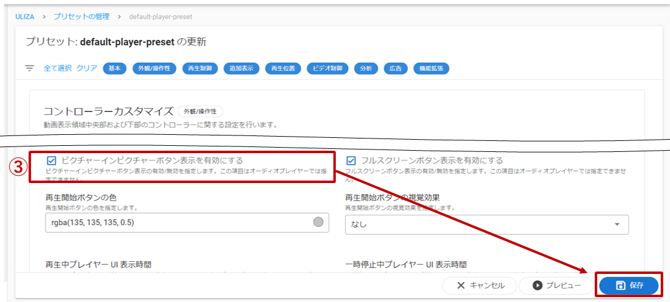Click the gray play button color swatch
Viewport: 670px width, 302px height.
[x=318, y=223]
